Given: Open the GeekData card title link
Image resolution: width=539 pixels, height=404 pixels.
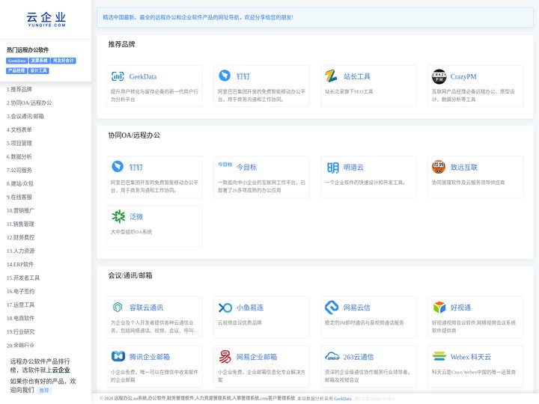Looking at the screenshot, I should (143, 76).
